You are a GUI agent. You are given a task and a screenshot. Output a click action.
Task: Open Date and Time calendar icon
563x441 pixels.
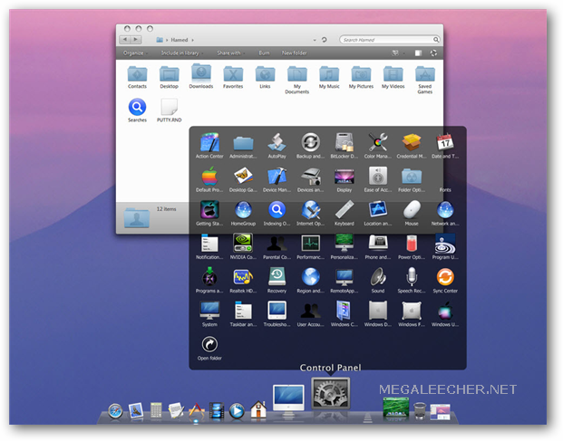point(445,143)
